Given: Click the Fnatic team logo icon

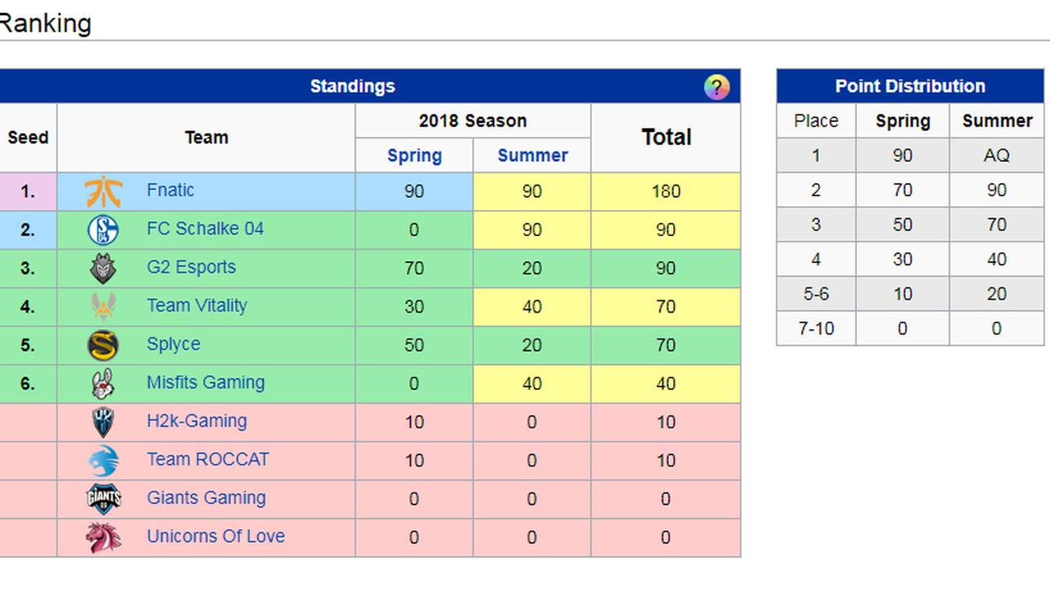Looking at the screenshot, I should coord(103,191).
